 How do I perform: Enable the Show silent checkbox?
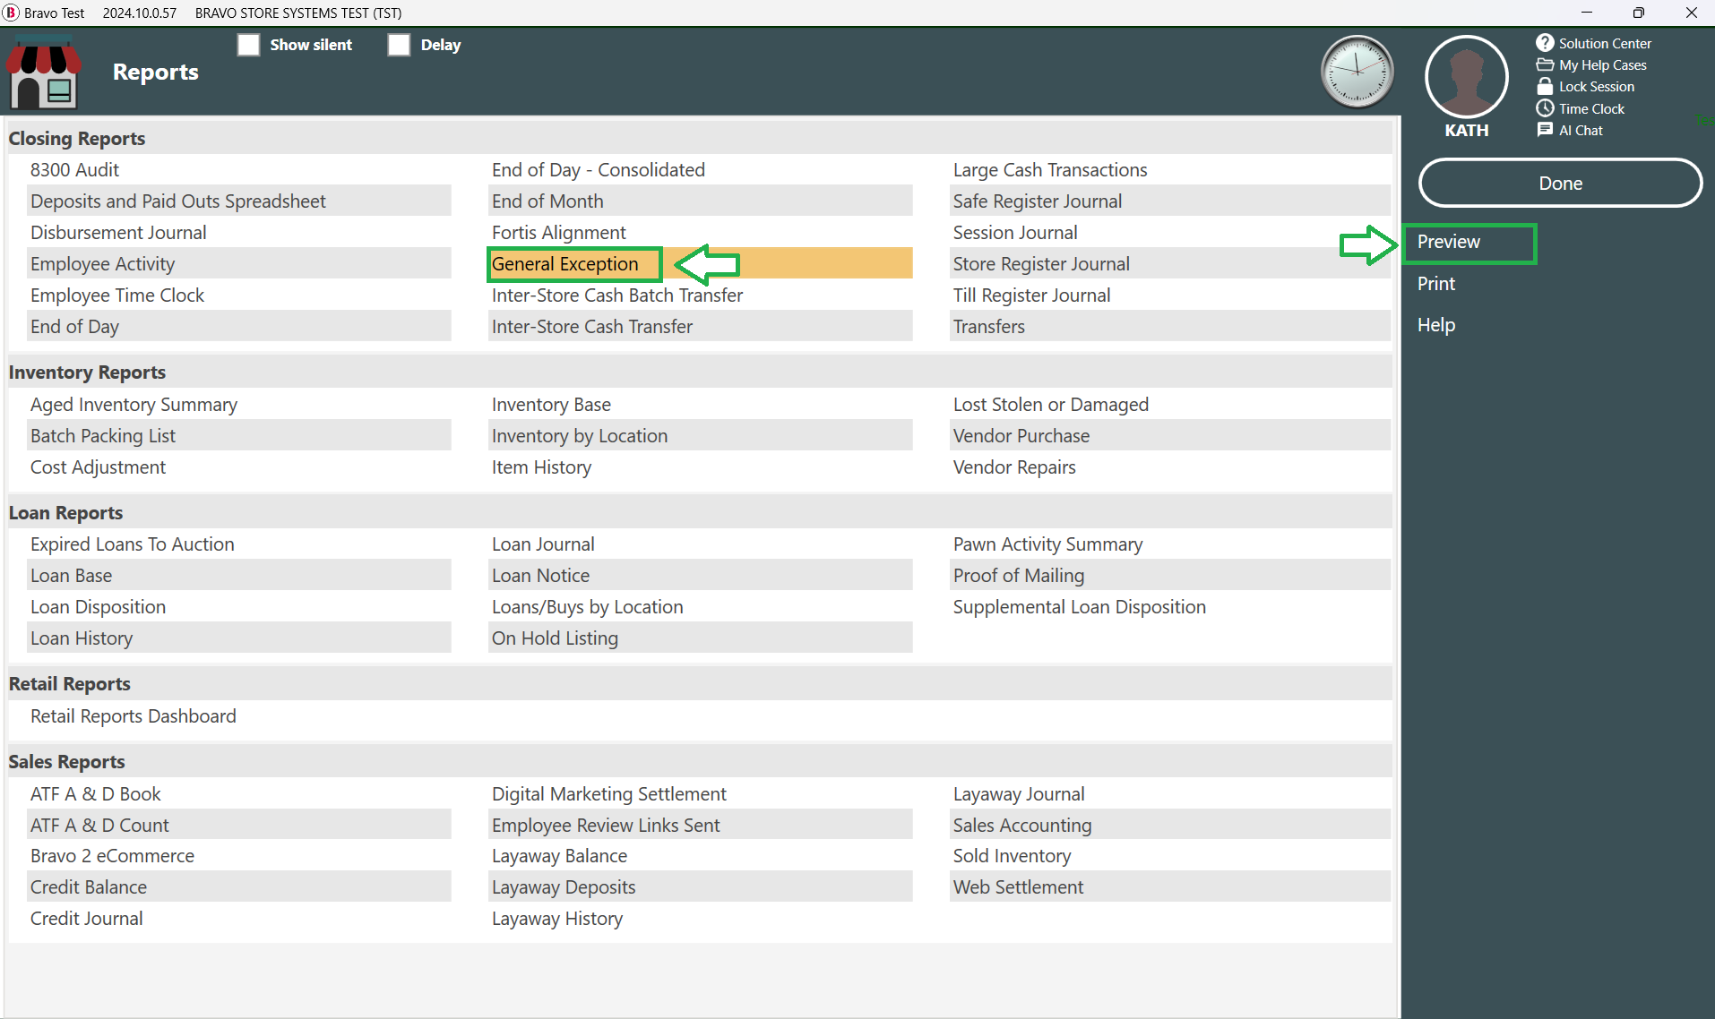[x=248, y=45]
